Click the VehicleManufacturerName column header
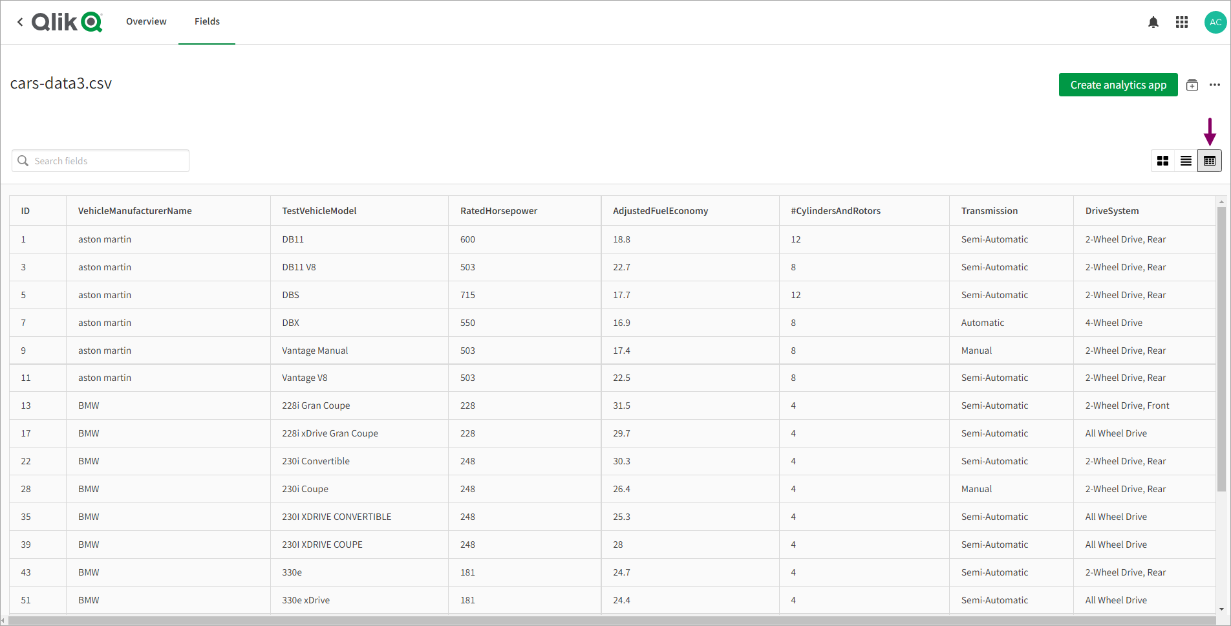 coord(168,211)
